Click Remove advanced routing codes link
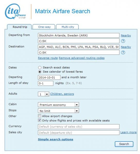 tap(82, 58)
